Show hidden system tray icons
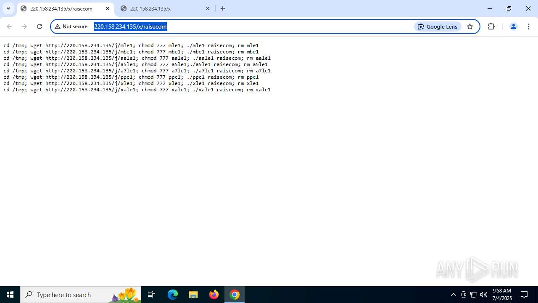 (453, 295)
